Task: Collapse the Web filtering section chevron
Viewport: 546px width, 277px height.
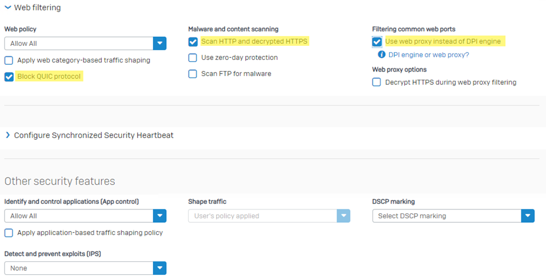Action: tap(8, 8)
